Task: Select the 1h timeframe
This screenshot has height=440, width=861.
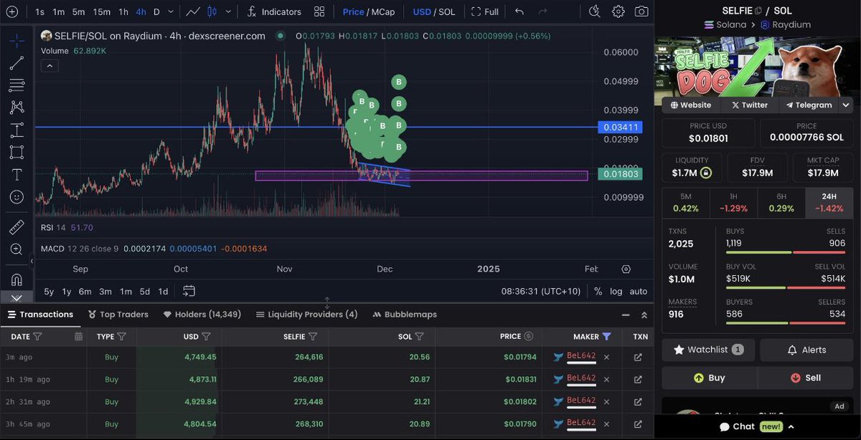Action: [123, 11]
